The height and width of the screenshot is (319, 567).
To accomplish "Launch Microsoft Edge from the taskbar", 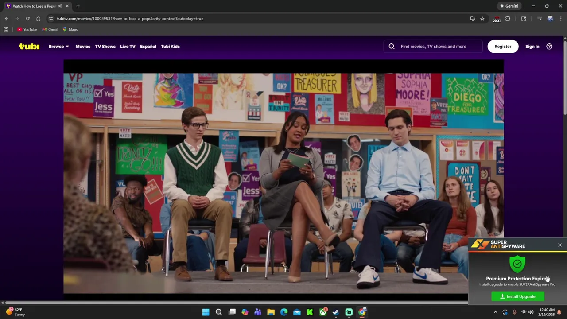I will tap(284, 312).
